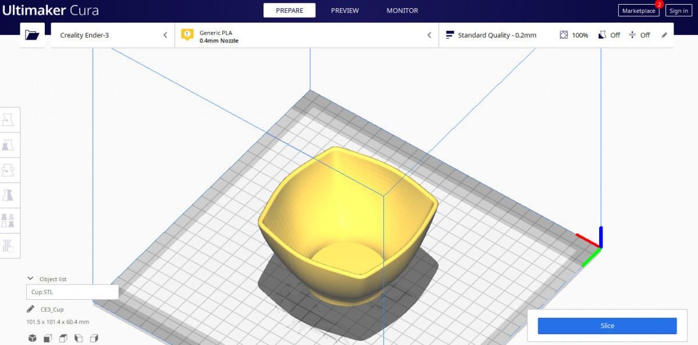Click the 101.5 x 101.4 x 60.4 mm dimensions text
Viewport: 698px width, 345px height.
click(58, 322)
